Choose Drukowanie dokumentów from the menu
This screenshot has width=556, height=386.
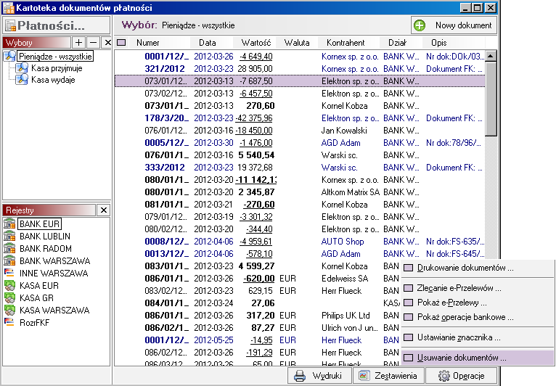[478, 268]
